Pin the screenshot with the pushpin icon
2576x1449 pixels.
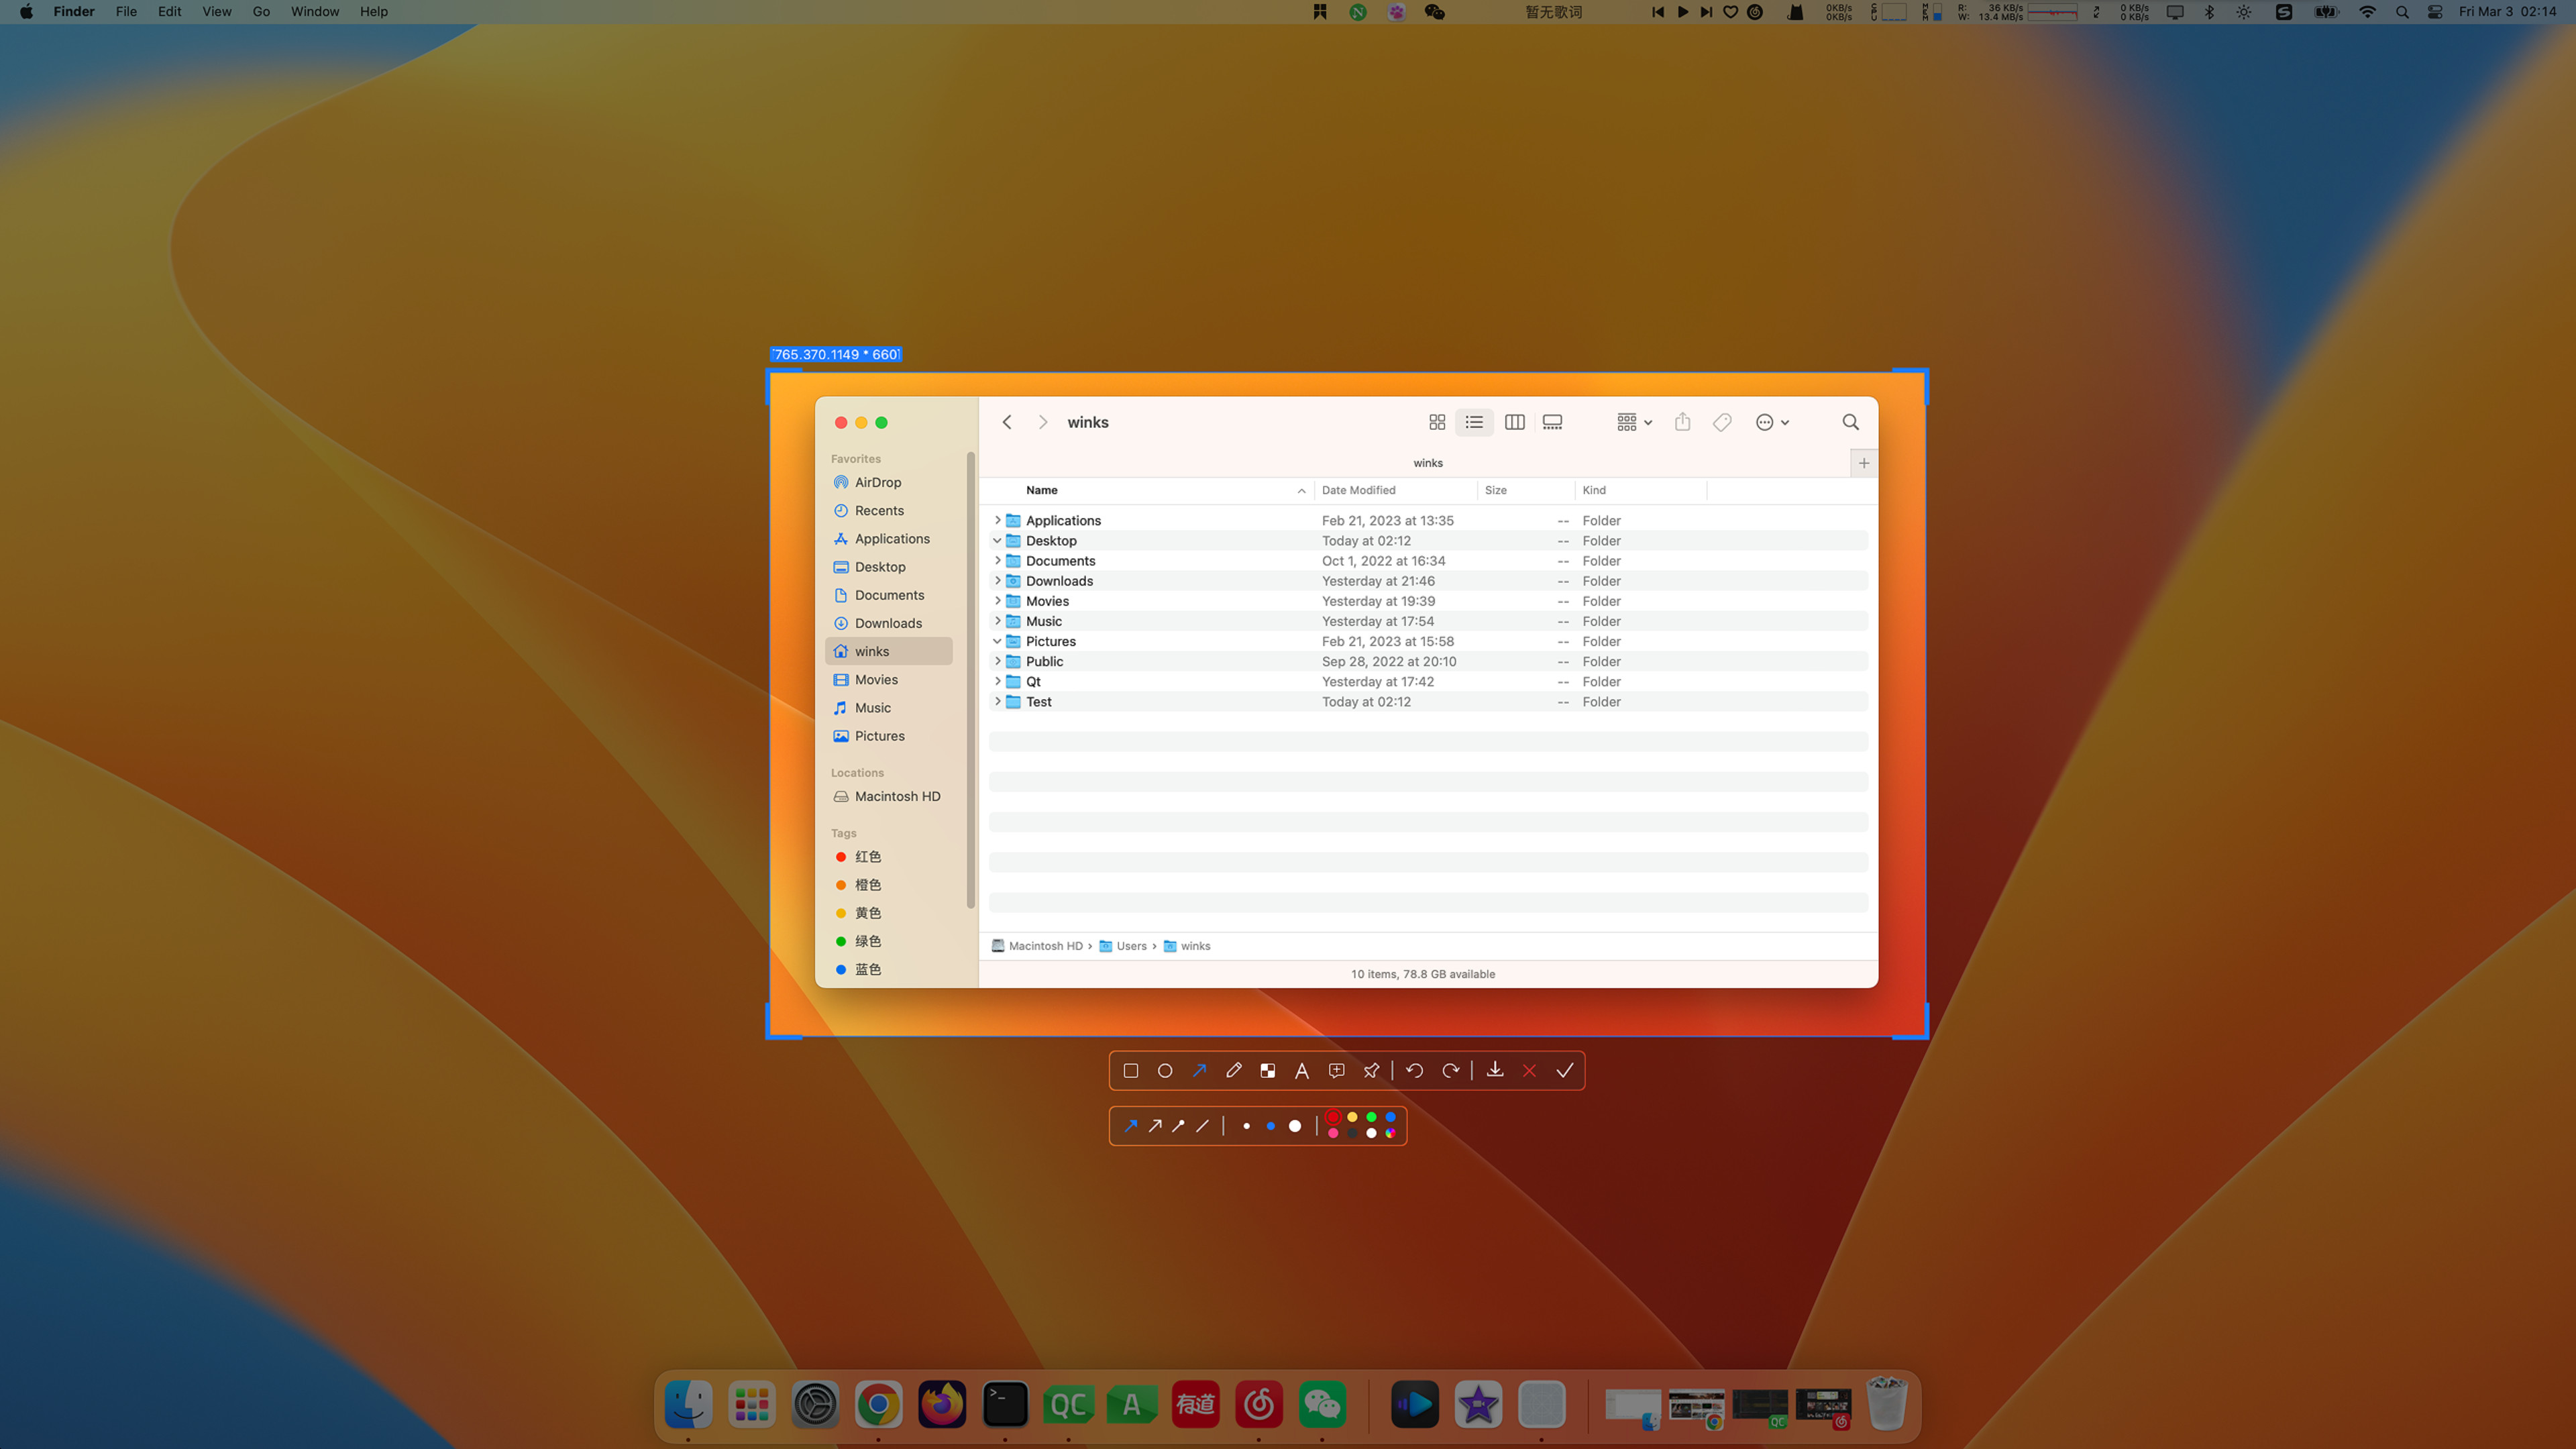(1371, 1070)
